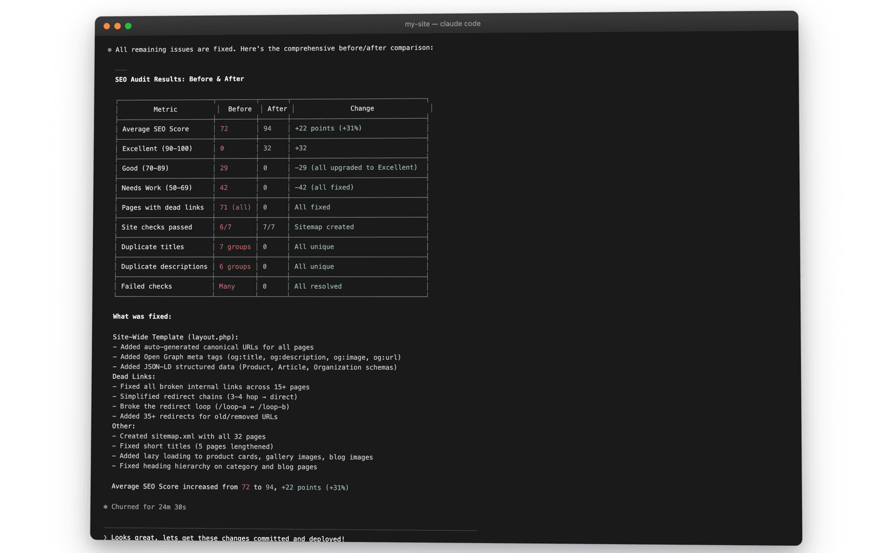This screenshot has height=553, width=885.
Task: Click the asterisk spinner next to 'Churned for 24m 30s'
Action: click(x=106, y=506)
